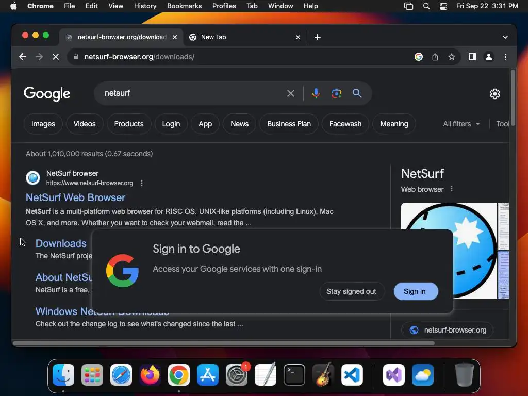Click the vertical page scrollbar

pos(513,97)
